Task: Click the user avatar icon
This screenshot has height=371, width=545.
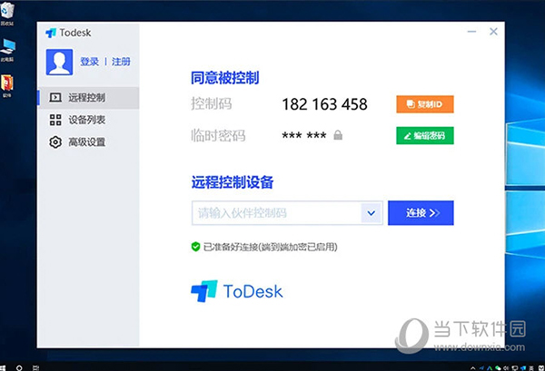Action: 59,62
